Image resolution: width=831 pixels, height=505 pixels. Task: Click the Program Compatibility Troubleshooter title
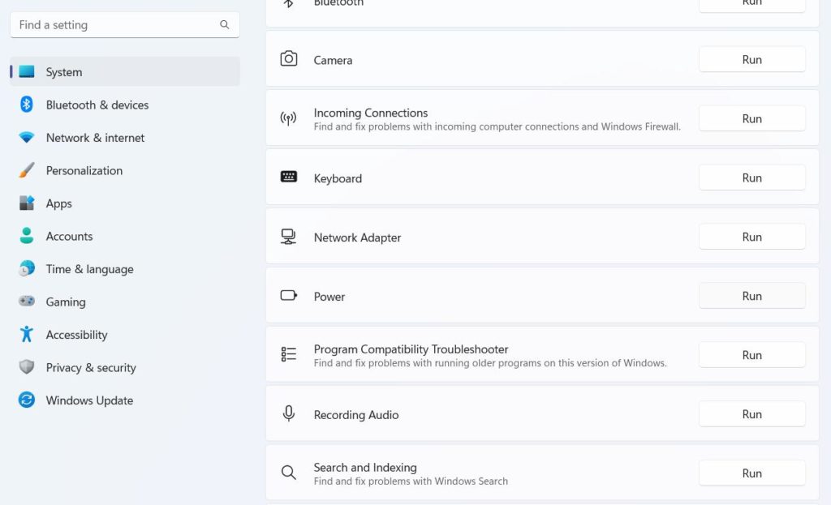(x=411, y=349)
